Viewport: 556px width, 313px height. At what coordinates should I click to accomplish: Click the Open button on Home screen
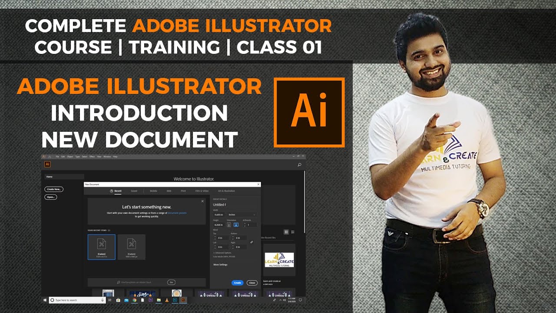tap(51, 197)
